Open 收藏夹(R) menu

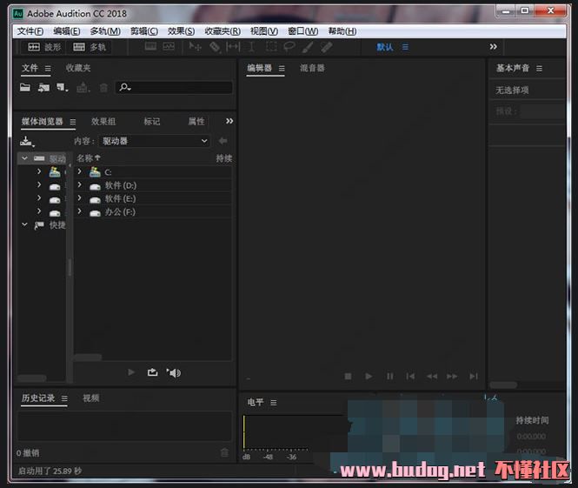coord(223,31)
